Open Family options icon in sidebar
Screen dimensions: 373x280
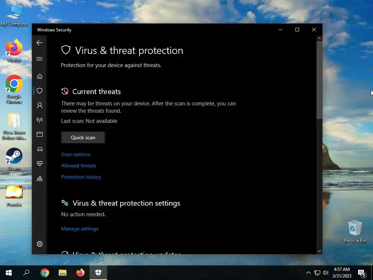(40, 179)
